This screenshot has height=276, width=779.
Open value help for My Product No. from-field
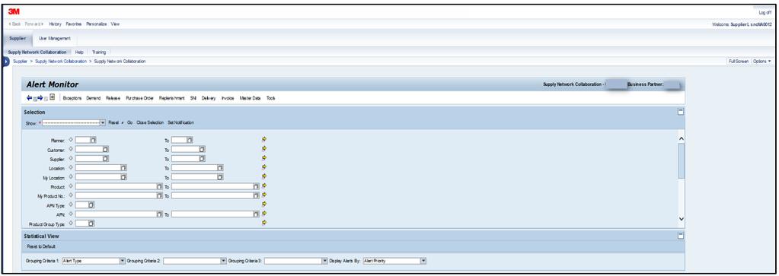(x=159, y=195)
